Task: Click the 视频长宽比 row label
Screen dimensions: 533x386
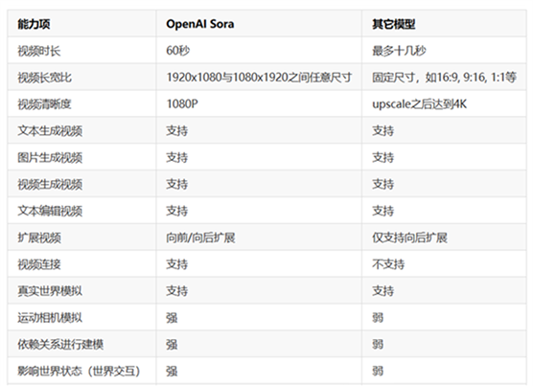Action: point(44,78)
